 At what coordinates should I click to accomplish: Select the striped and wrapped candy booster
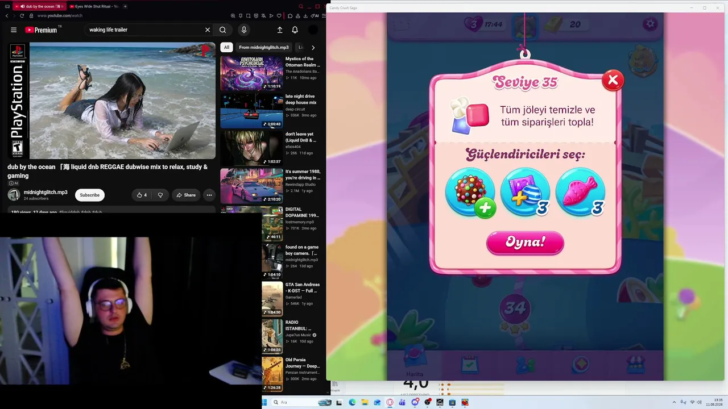pos(526,192)
